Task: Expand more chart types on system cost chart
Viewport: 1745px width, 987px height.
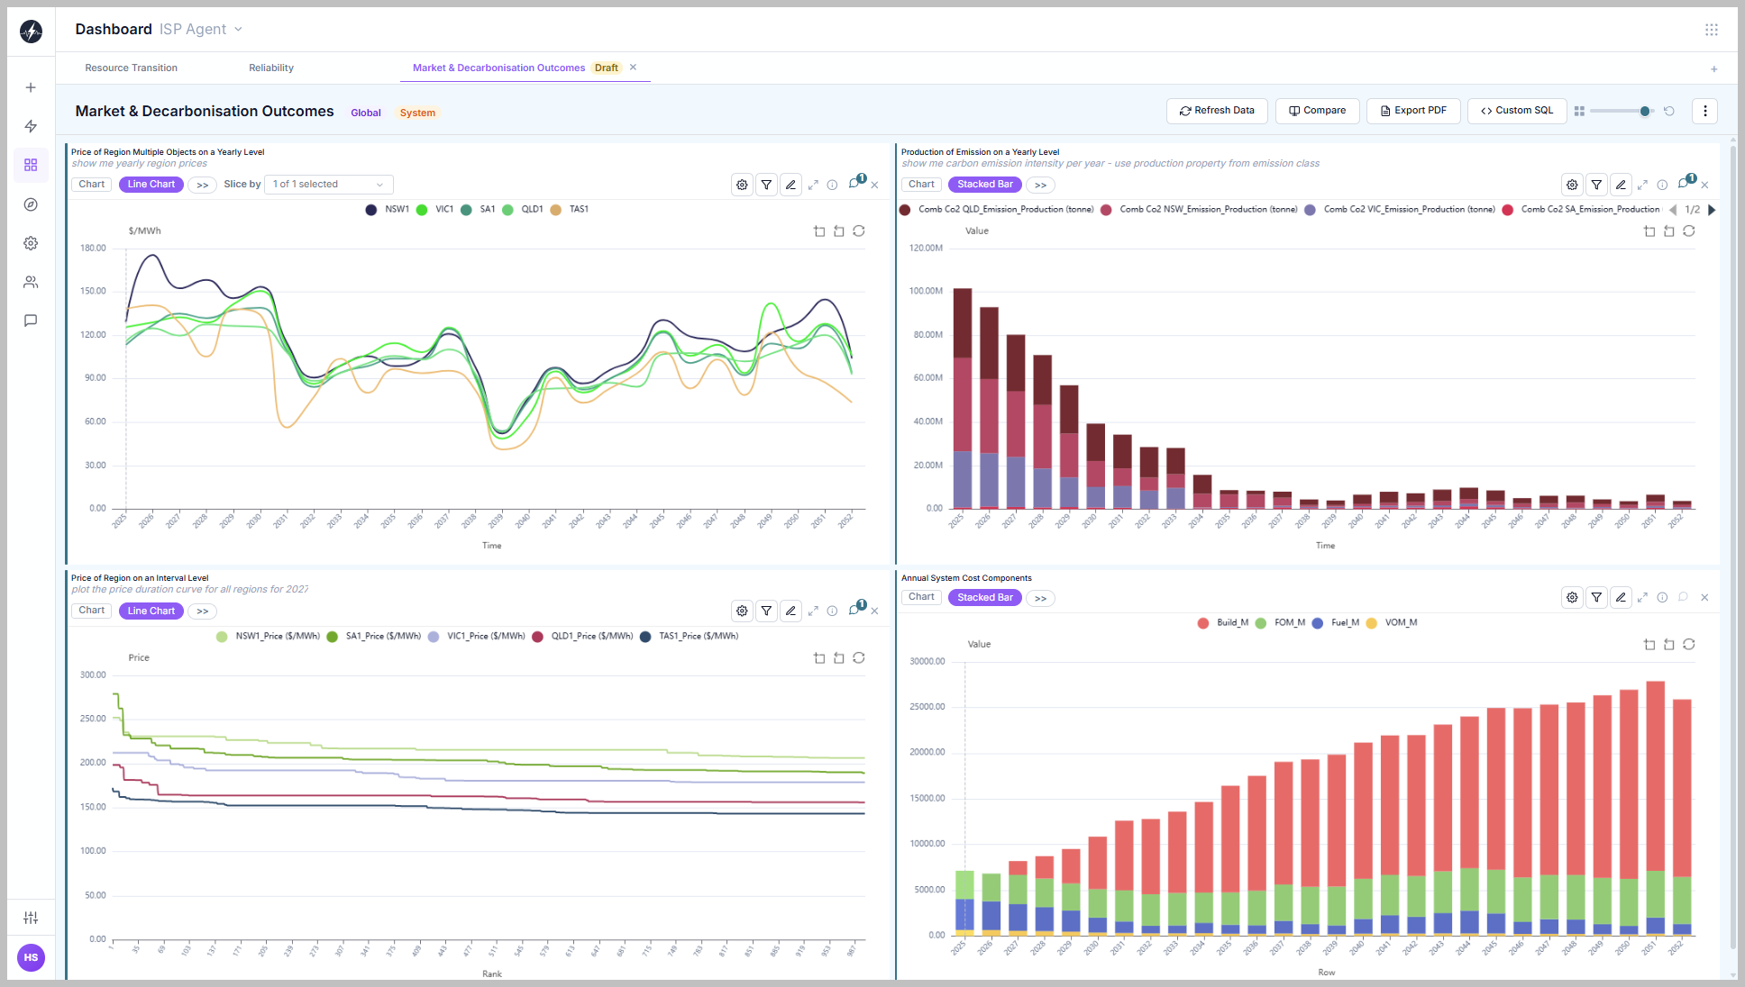Action: point(1041,598)
